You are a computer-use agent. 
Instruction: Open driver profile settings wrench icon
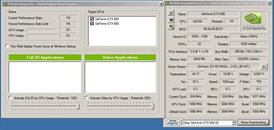point(264,66)
